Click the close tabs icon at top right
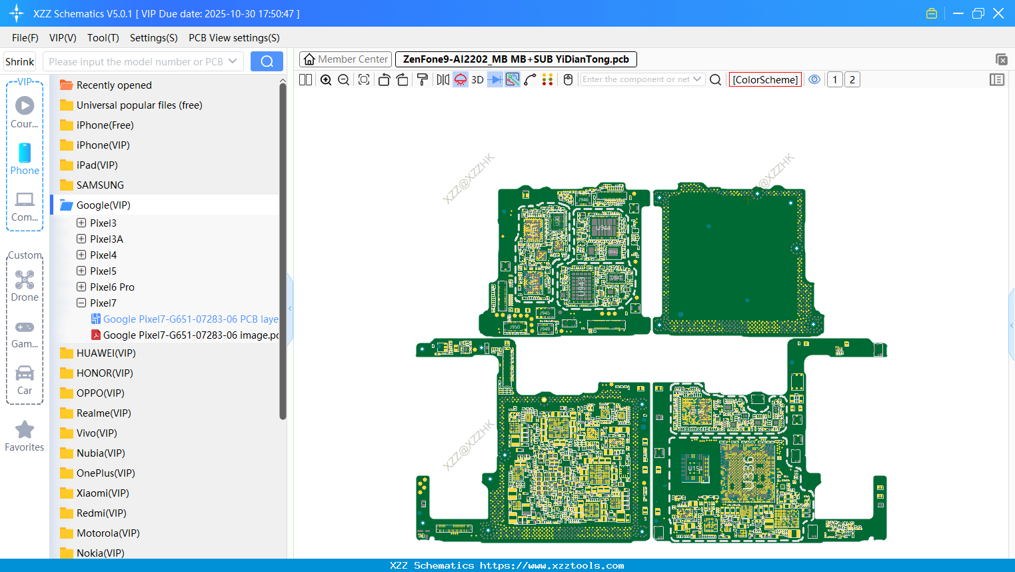This screenshot has width=1015, height=572. coord(1001,59)
